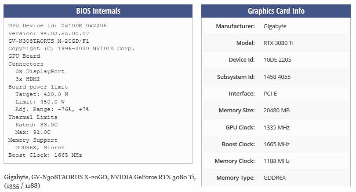
Task: Click the Gigabyte GV-N308TAORUS X-20GD caption
Action: tap(100, 181)
